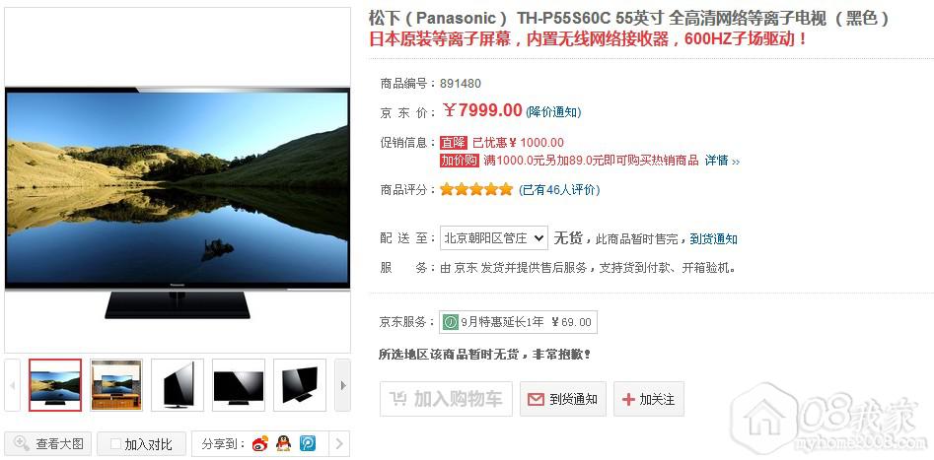934x460 pixels.
Task: Show next thumbnails with right arrow
Action: coord(342,385)
